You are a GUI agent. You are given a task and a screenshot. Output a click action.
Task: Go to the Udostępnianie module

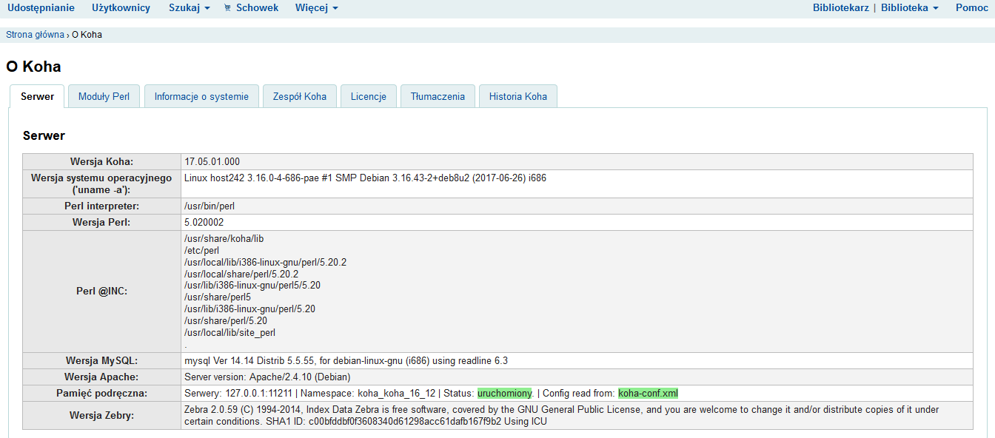pos(41,8)
